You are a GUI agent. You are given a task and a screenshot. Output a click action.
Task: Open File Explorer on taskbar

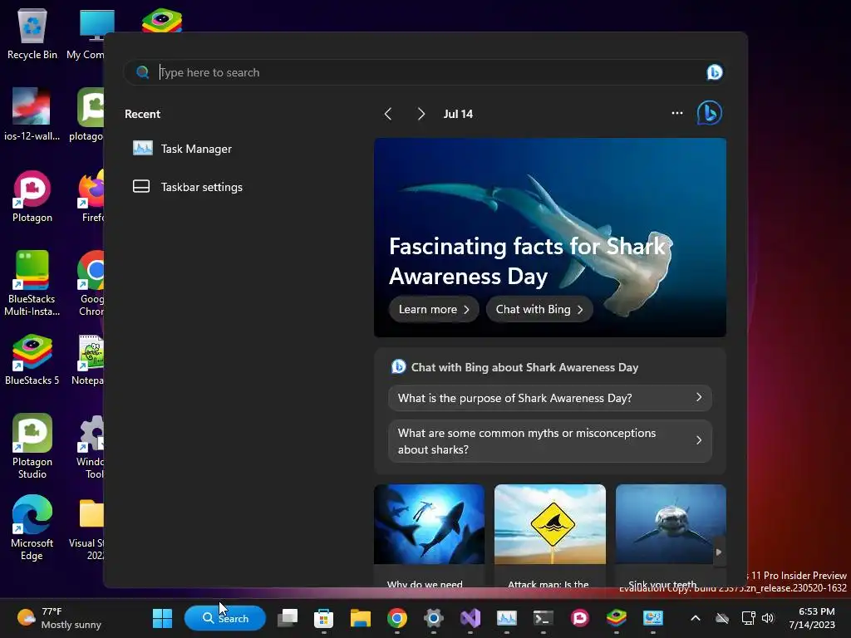361,618
